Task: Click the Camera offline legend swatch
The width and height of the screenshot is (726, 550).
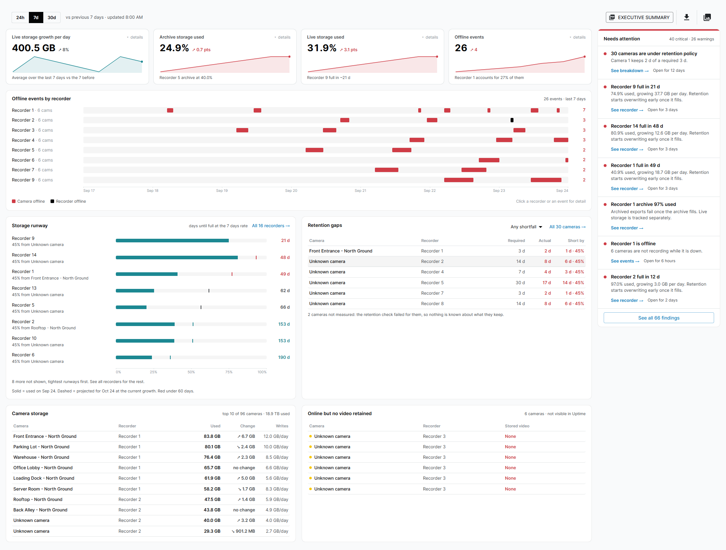Action: pyautogui.click(x=14, y=201)
